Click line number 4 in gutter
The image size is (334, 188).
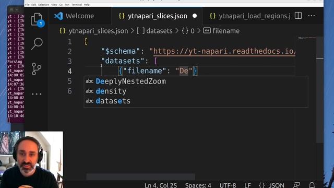tap(69, 71)
